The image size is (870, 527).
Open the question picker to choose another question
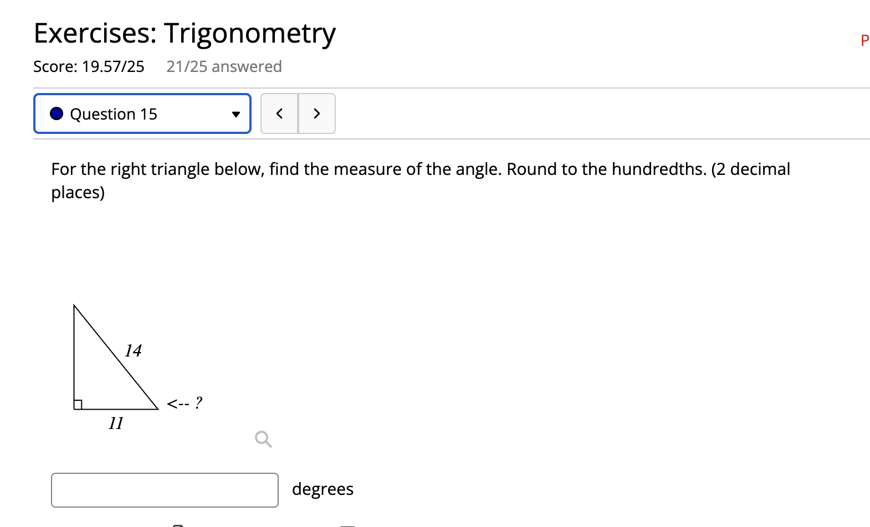click(142, 113)
